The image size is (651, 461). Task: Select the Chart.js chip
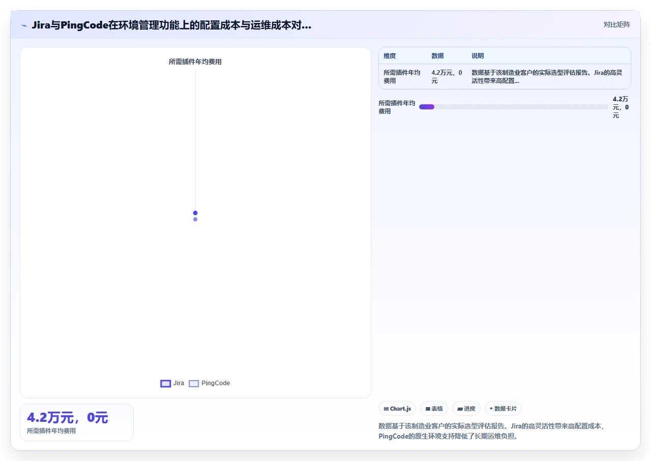[x=397, y=409]
